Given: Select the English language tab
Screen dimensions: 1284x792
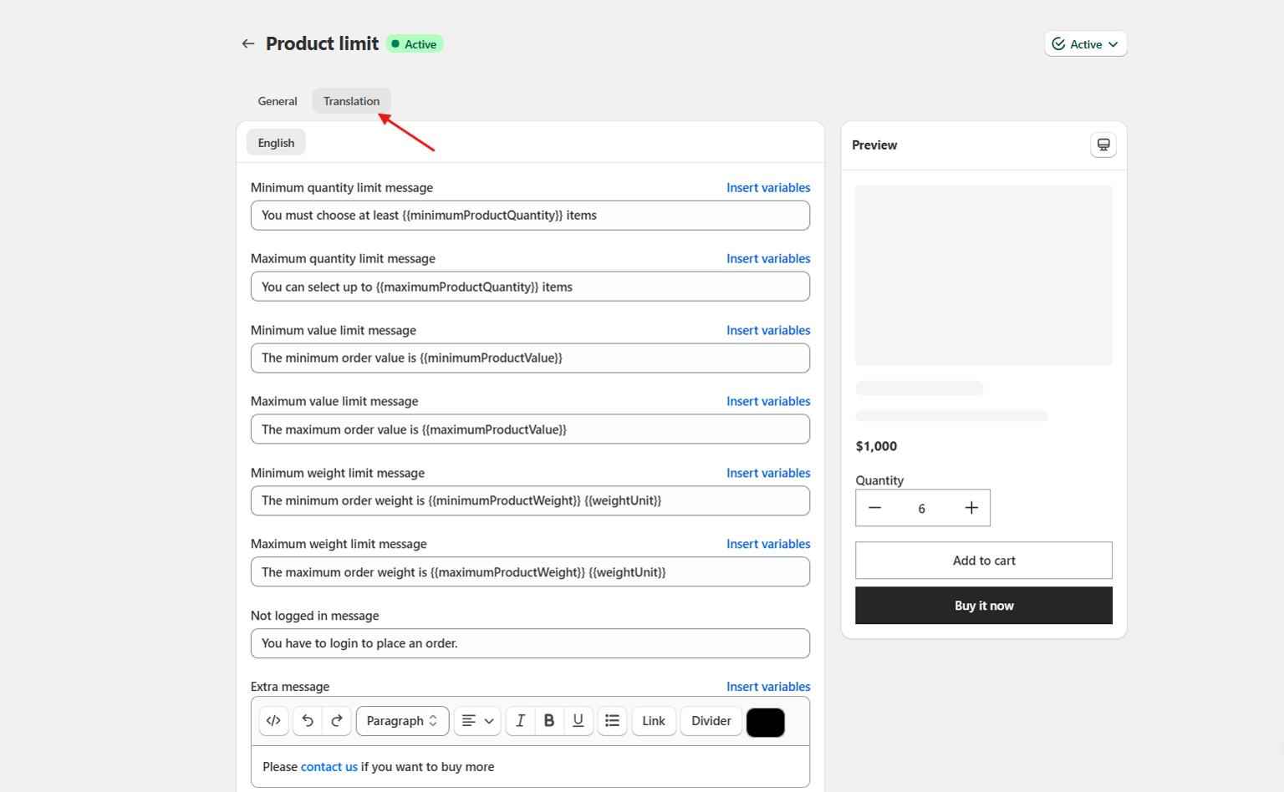Looking at the screenshot, I should pos(276,143).
